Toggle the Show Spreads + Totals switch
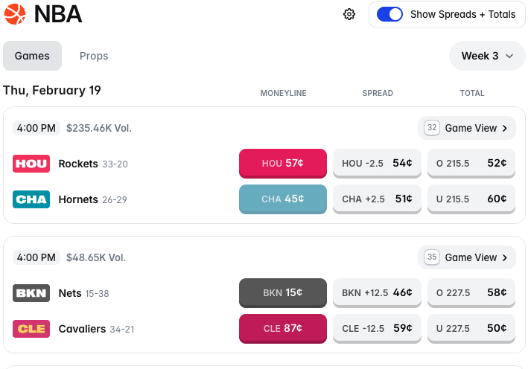The height and width of the screenshot is (369, 531). click(389, 14)
